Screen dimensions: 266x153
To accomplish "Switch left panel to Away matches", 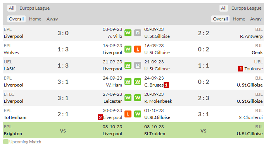I will [52, 19].
